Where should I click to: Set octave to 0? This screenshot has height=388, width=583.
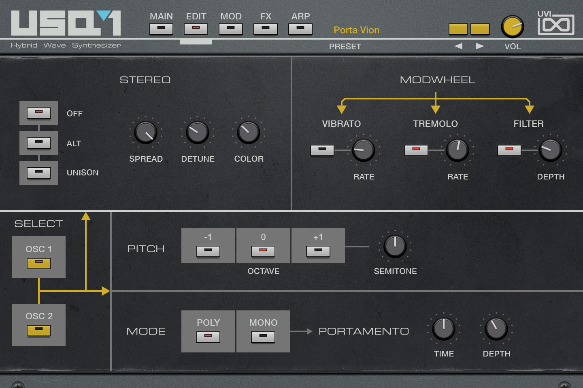(x=263, y=251)
